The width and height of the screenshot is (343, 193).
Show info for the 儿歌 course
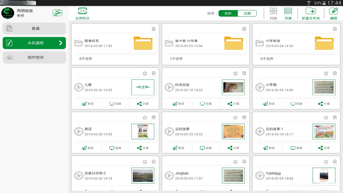145,73
